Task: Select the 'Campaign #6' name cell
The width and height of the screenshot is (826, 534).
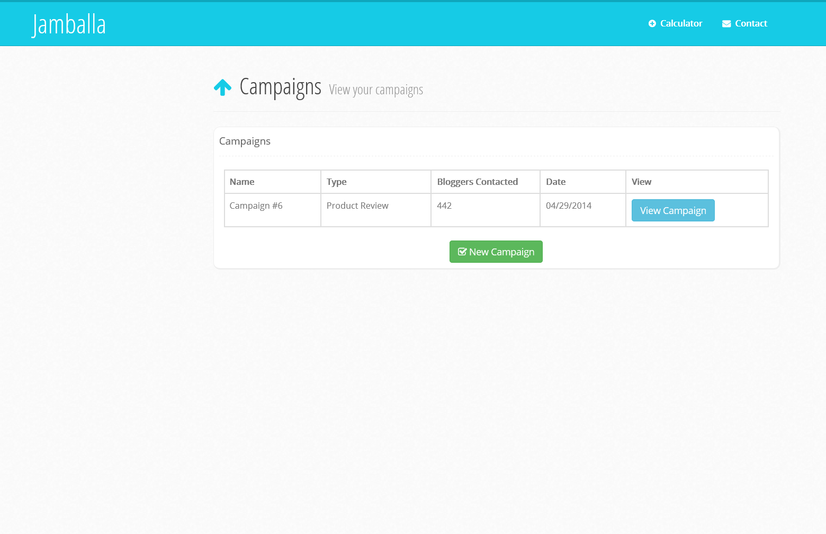Action: [x=273, y=210]
